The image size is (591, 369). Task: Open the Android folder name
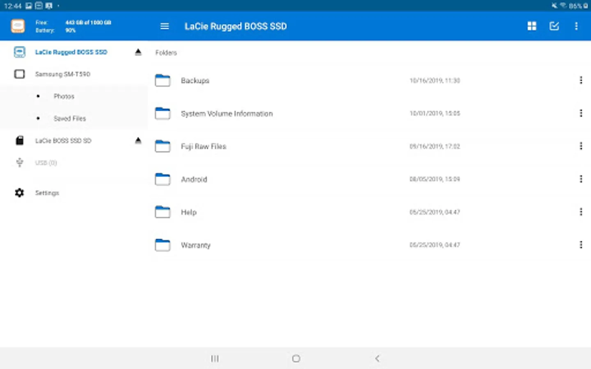194,179
